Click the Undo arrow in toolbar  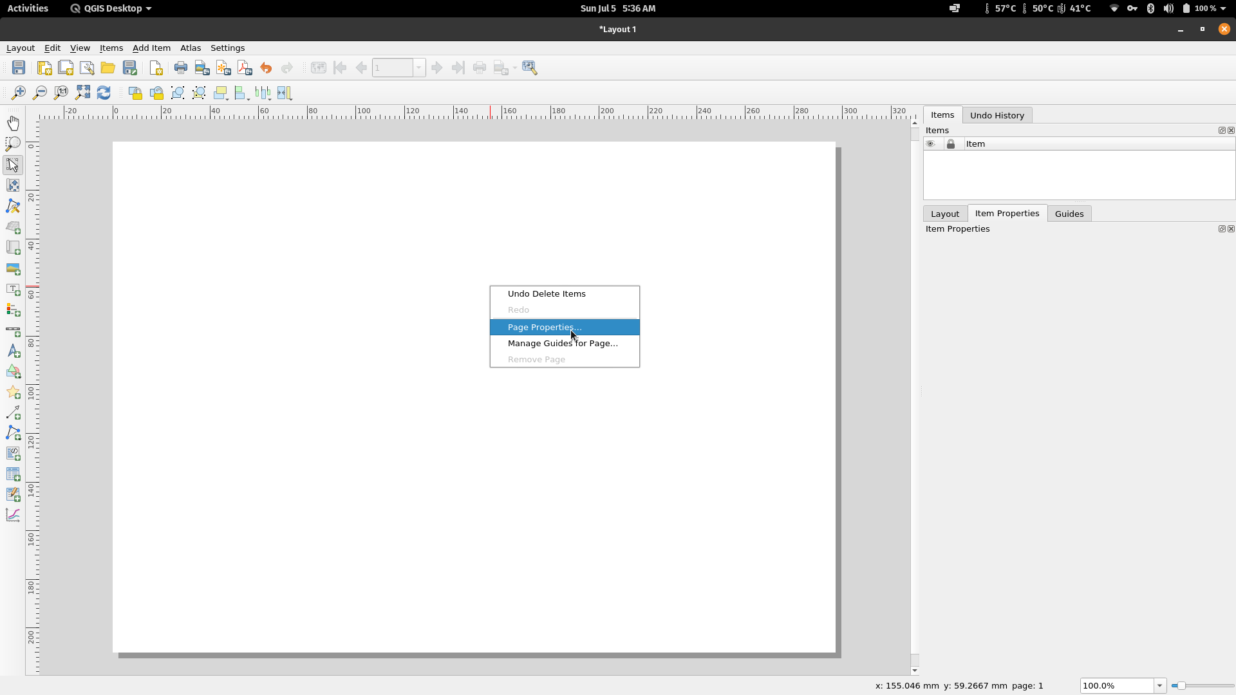tap(265, 67)
